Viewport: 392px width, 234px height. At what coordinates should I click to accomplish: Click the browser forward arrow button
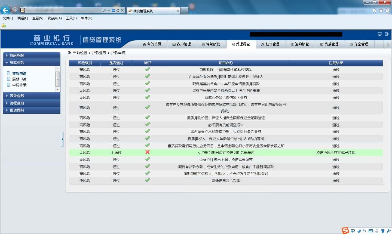(15, 10)
